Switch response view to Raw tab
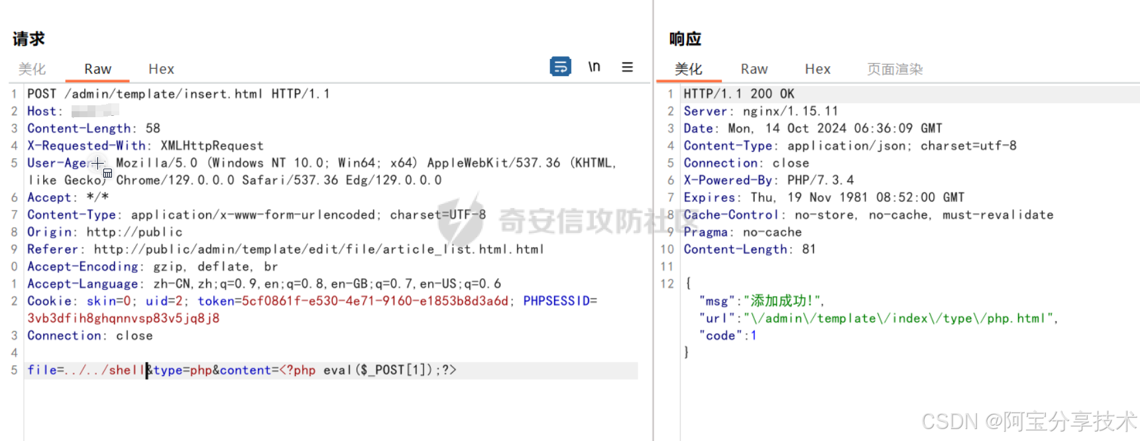This screenshot has height=441, width=1140. click(x=754, y=69)
